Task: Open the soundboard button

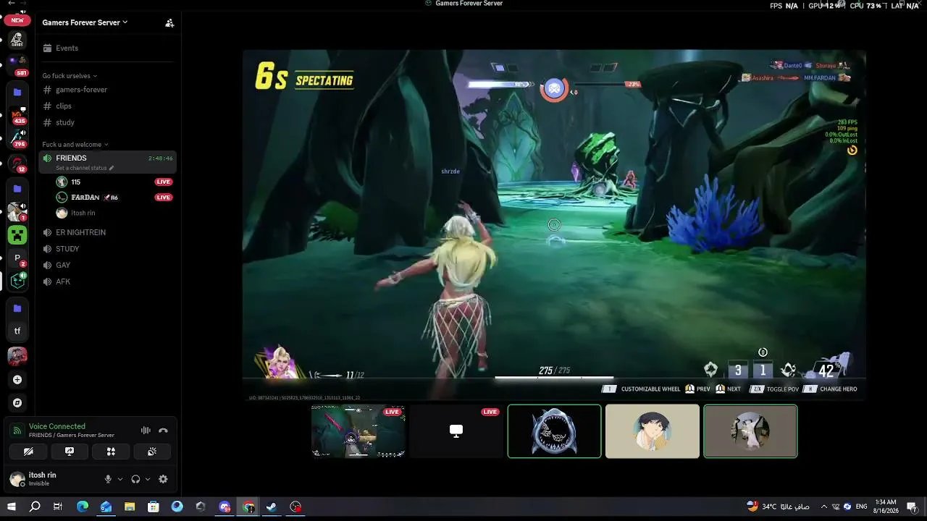Action: 152,452
